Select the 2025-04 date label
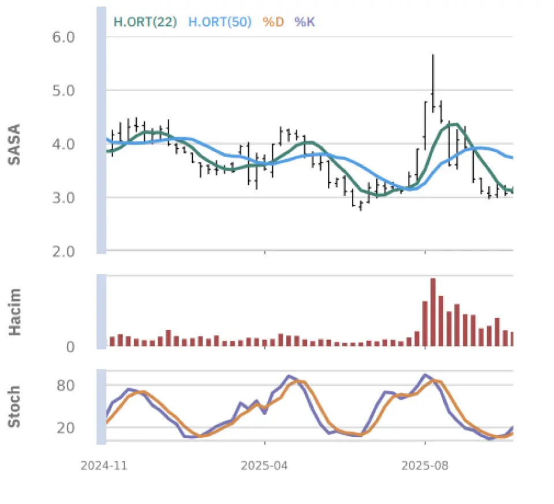Image resolution: width=554 pixels, height=504 pixels. 265,465
